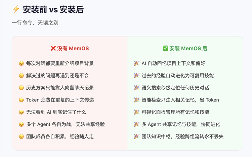
Task: Click the subtitle 一行命令，天壤之别
Action: coord(35,23)
